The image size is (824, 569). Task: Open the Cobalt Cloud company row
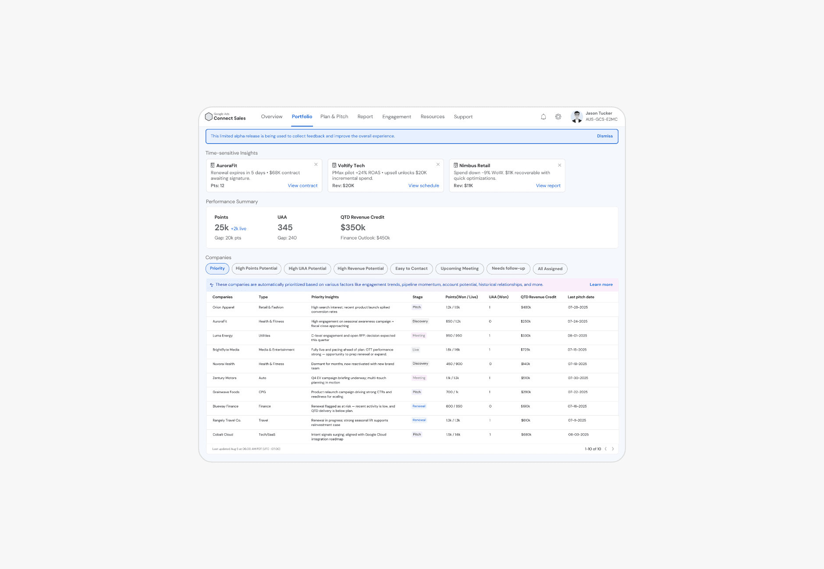tap(412, 437)
